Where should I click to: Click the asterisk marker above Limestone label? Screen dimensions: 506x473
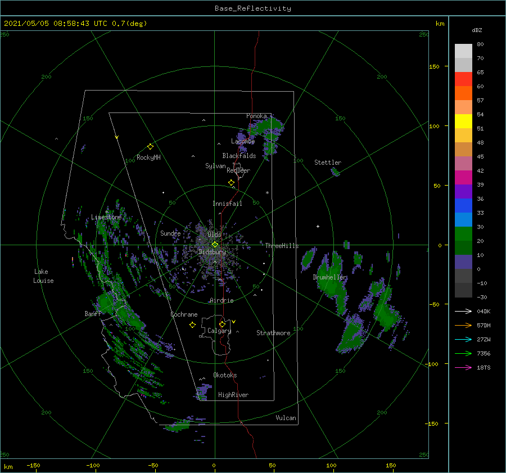click(x=106, y=212)
